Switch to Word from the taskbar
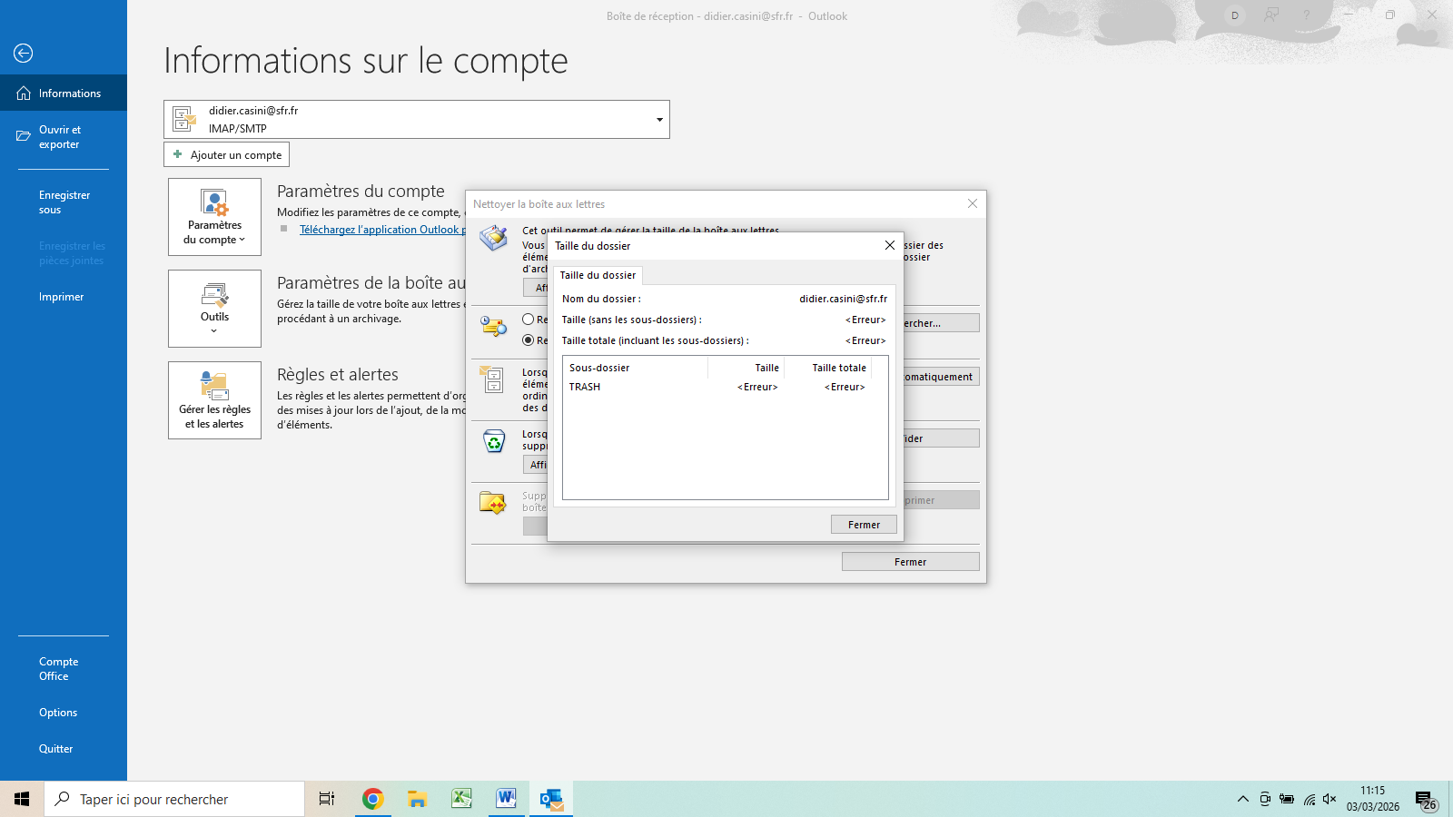 pyautogui.click(x=506, y=799)
